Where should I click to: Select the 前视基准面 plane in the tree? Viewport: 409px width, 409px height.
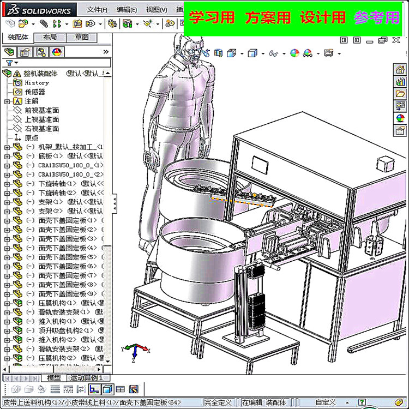pyautogui.click(x=41, y=110)
